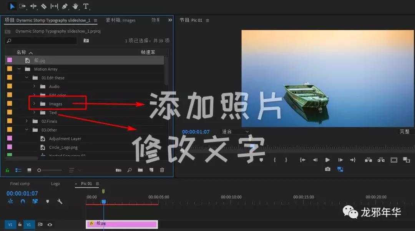Toggle the nest-sequences insert button in the timeline
Screen dimensions: 415x231
click(x=11, y=202)
